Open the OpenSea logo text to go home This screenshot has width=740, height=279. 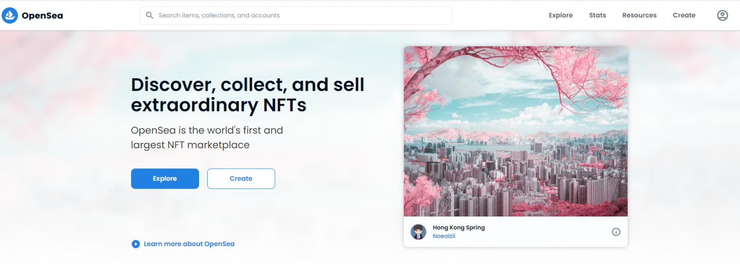coord(42,15)
